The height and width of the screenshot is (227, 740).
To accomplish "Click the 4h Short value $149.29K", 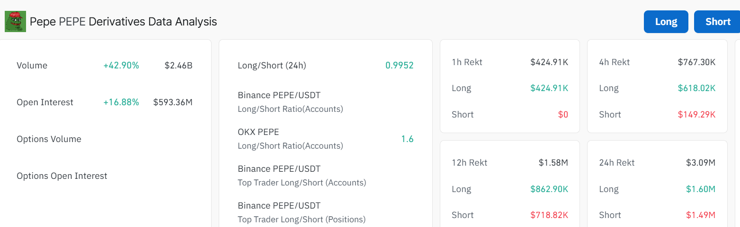I will tap(696, 115).
